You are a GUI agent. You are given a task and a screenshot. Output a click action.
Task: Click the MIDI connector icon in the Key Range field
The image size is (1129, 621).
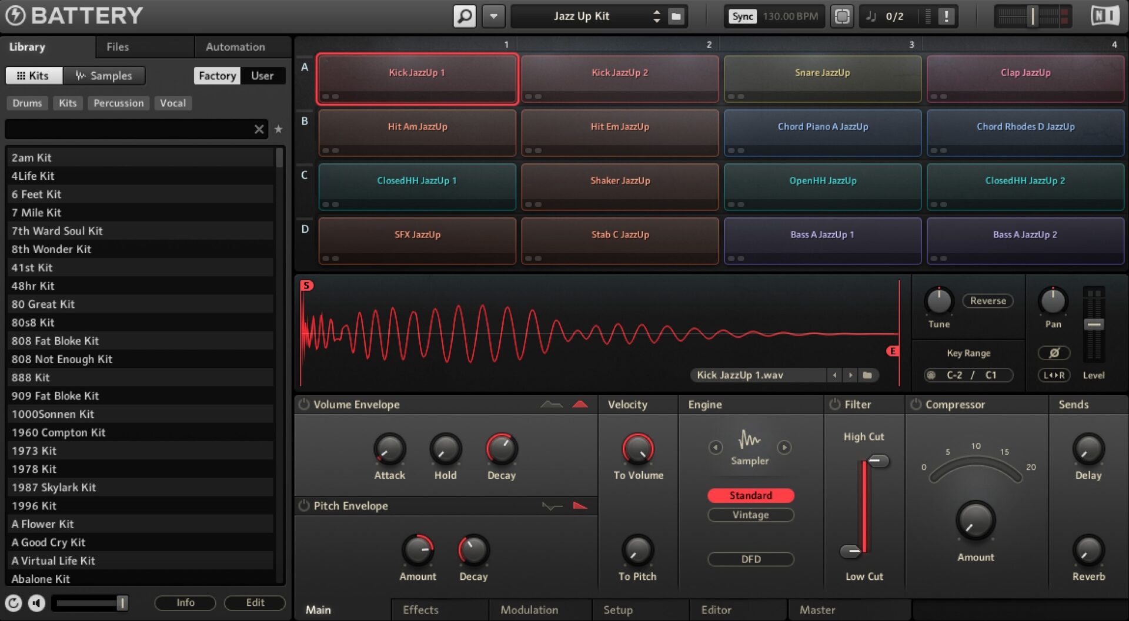point(931,375)
